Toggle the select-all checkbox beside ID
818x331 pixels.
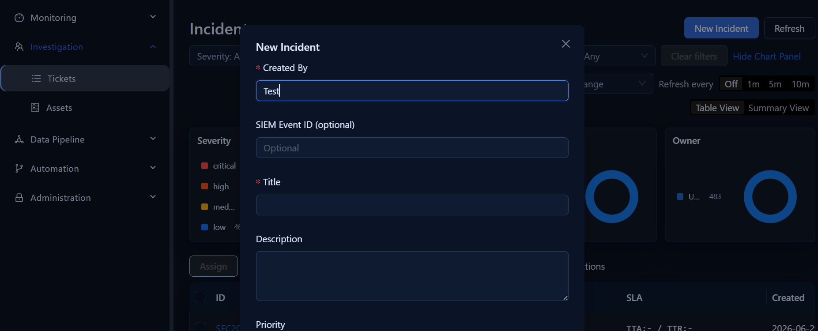[x=200, y=297]
